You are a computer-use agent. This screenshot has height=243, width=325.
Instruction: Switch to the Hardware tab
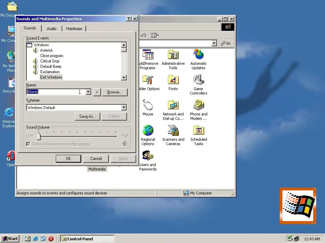[74, 28]
